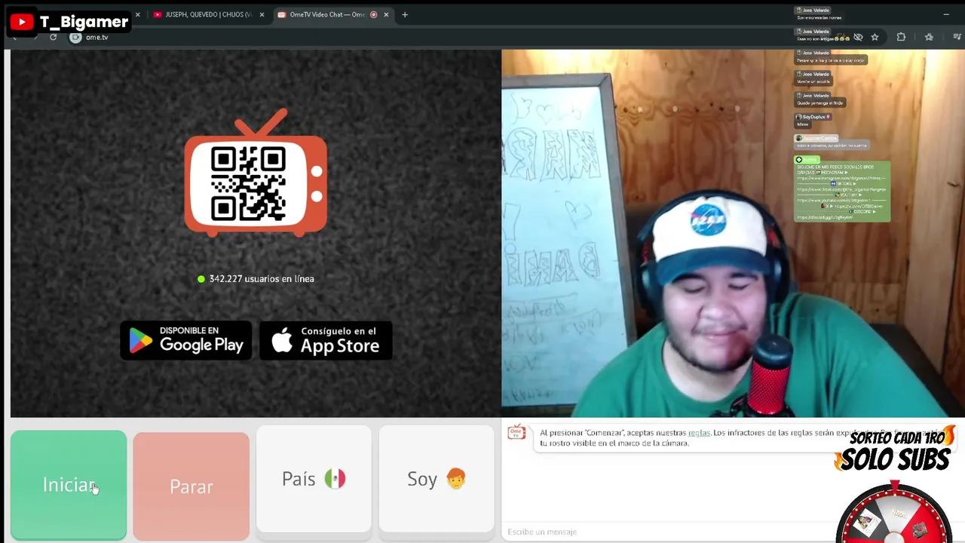The height and width of the screenshot is (543, 965).
Task: Click the red Parar button
Action: [191, 486]
